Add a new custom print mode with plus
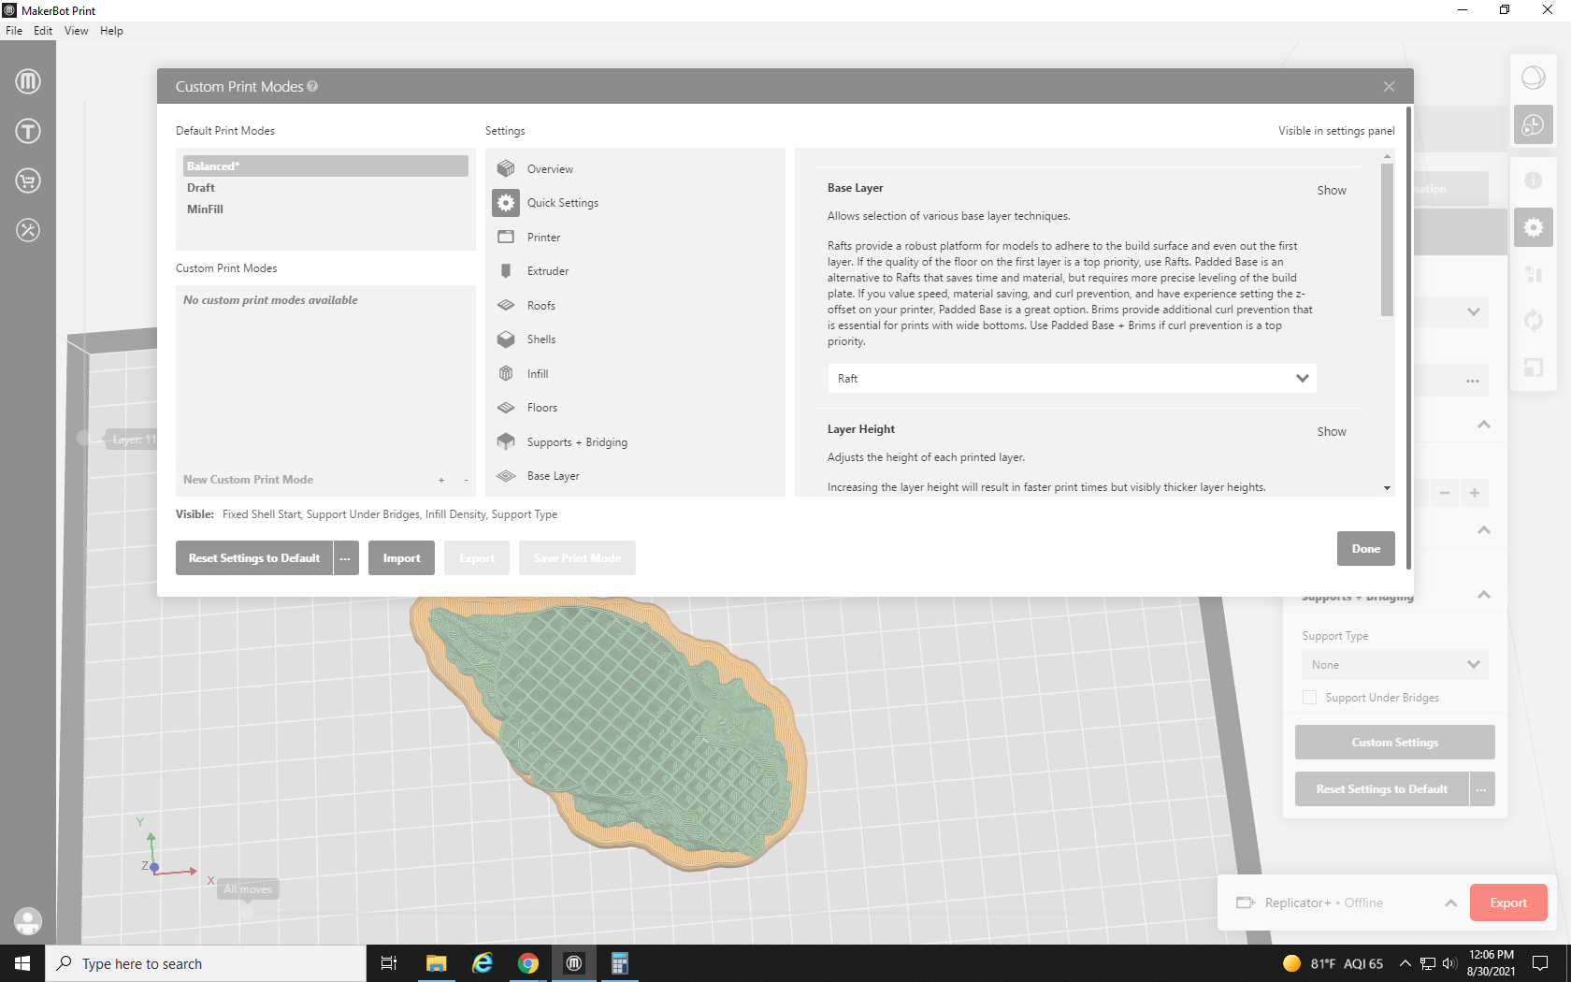The width and height of the screenshot is (1571, 982). click(x=441, y=480)
